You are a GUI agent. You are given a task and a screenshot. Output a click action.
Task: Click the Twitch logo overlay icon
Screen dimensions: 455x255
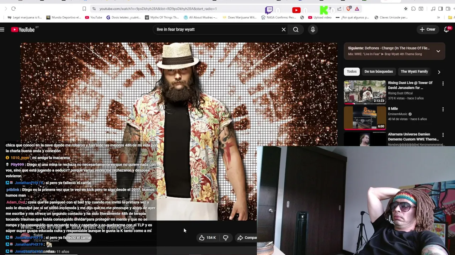coord(269,10)
